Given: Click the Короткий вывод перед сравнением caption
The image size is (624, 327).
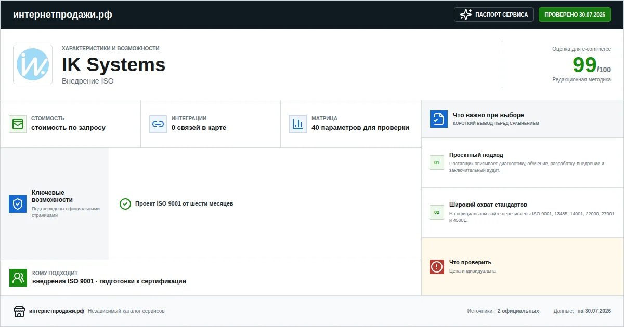Looking at the screenshot, I should click(496, 124).
